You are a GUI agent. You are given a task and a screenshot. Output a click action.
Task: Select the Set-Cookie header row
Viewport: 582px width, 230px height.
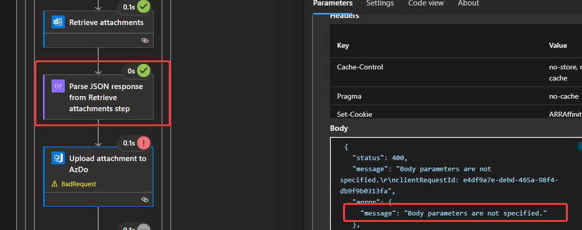point(456,112)
